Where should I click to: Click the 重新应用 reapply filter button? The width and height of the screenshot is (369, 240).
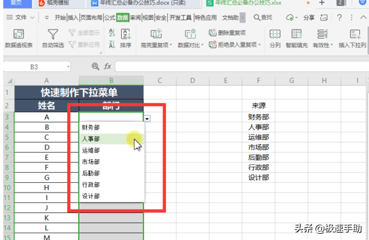tap(84, 44)
